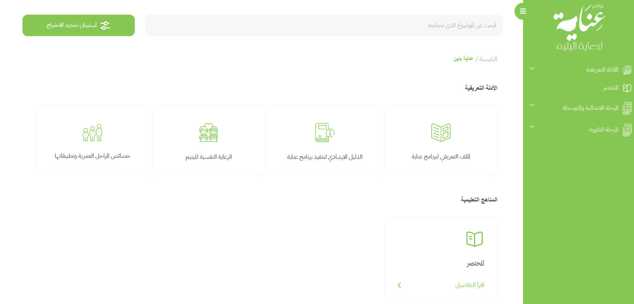Image resolution: width=634 pixels, height=304 pixels.
Task: Click the اقرأ التفاصيل link
Action: tap(470, 285)
